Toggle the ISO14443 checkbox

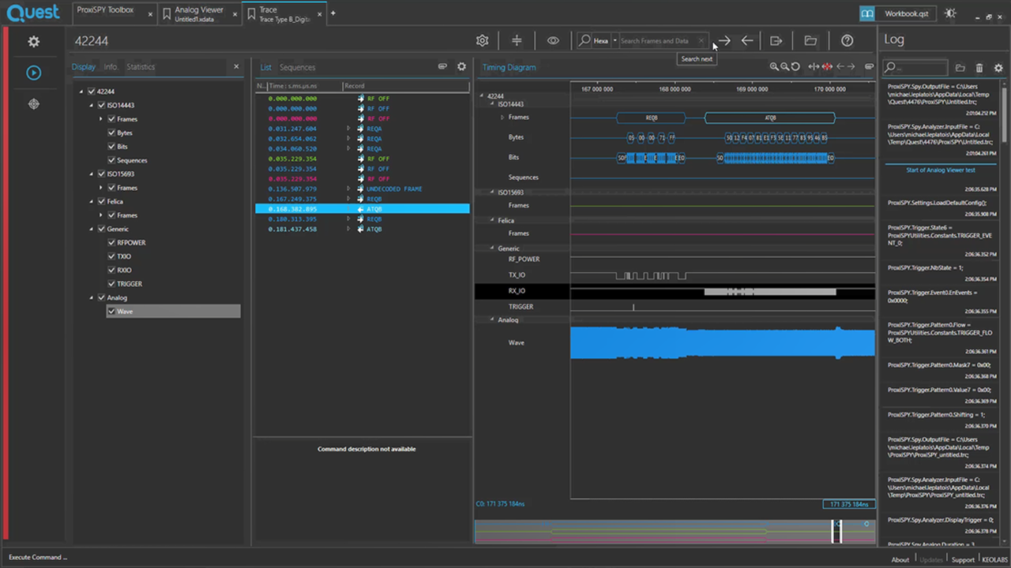[x=101, y=105]
